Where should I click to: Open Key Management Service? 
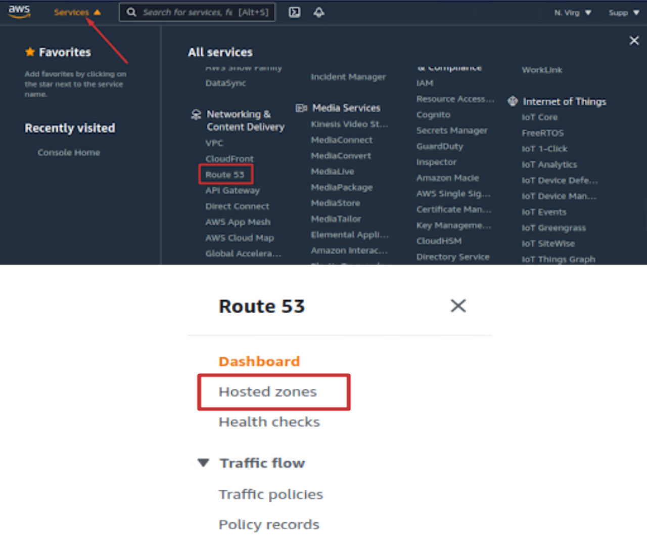pyautogui.click(x=454, y=225)
